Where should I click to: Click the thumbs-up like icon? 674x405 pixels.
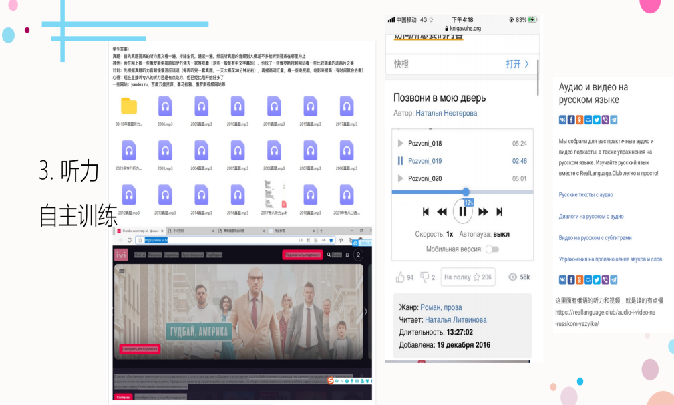400,277
